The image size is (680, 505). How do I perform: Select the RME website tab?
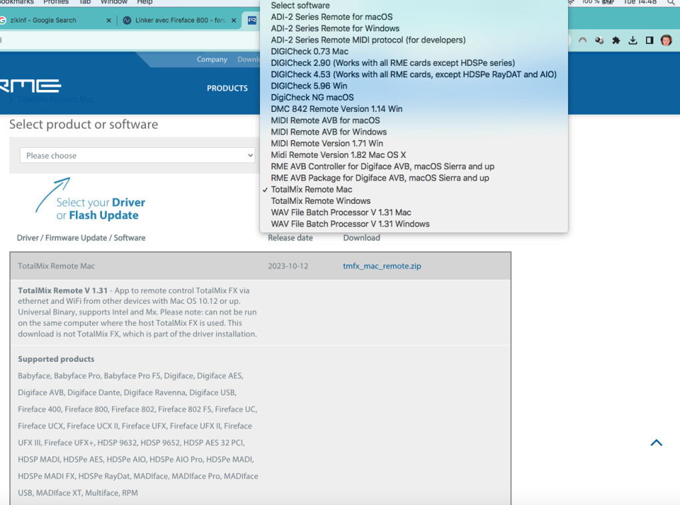point(251,21)
